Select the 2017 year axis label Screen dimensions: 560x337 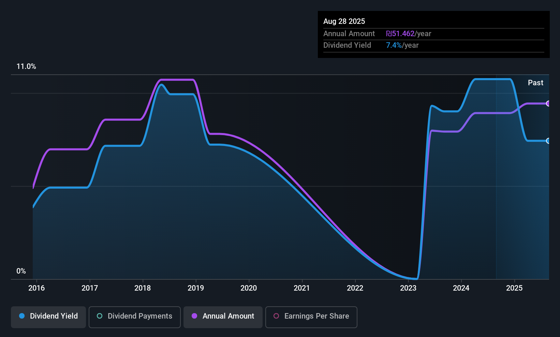pos(90,288)
